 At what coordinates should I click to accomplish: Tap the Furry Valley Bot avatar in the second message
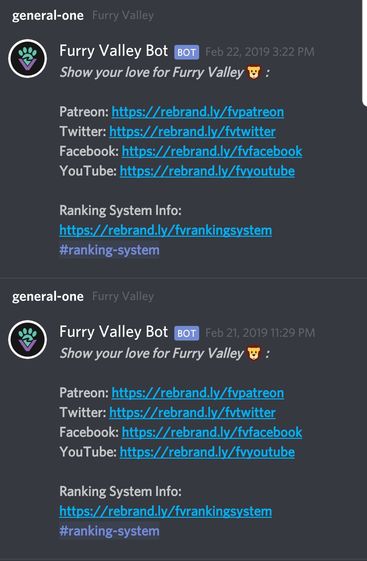28,340
